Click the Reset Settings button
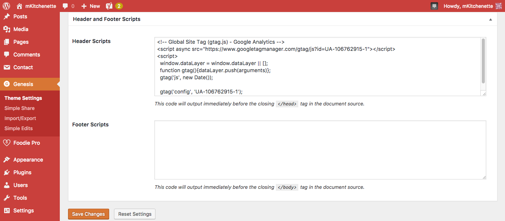Image resolution: width=505 pixels, height=221 pixels. pos(135,214)
